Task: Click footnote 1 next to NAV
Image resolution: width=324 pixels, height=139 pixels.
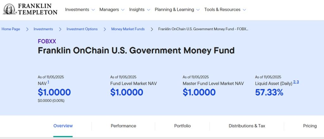Action: click(48, 82)
